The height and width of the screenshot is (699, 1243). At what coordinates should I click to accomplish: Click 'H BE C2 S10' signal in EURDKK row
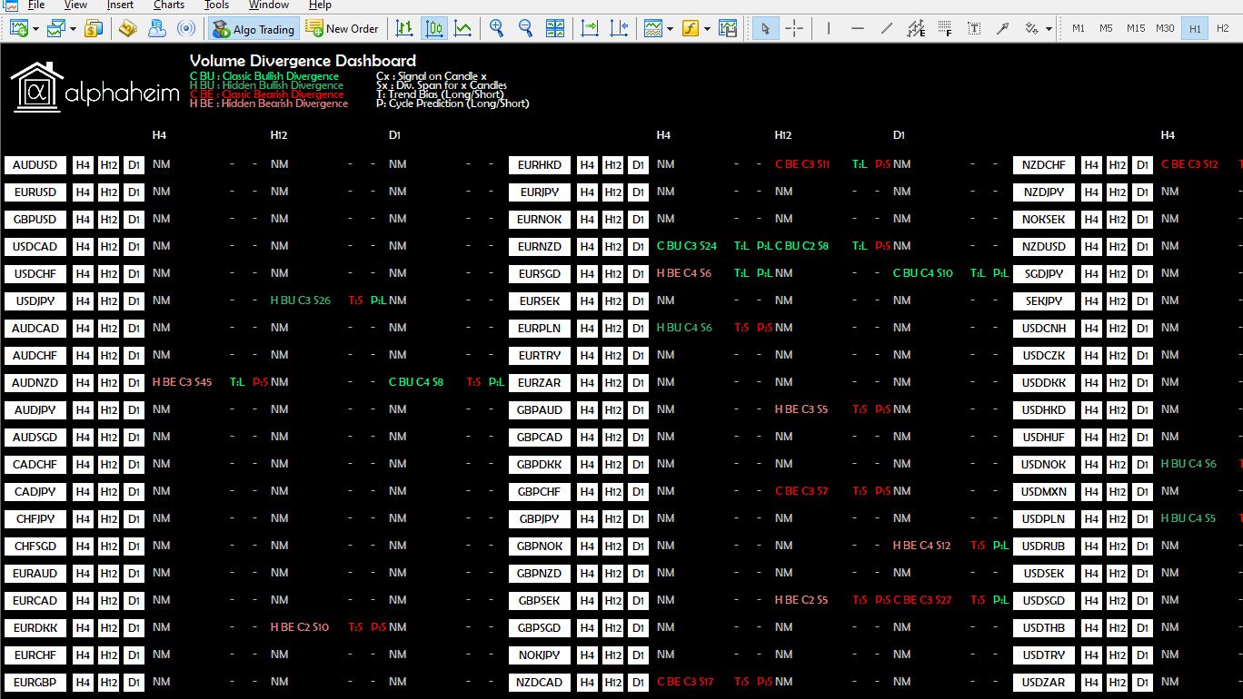pos(300,627)
